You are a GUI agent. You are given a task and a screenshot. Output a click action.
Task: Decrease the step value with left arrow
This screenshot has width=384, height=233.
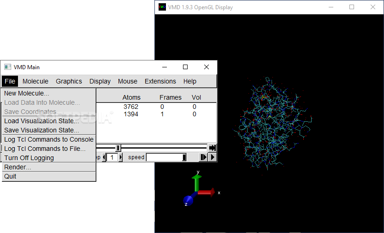tap(104, 157)
